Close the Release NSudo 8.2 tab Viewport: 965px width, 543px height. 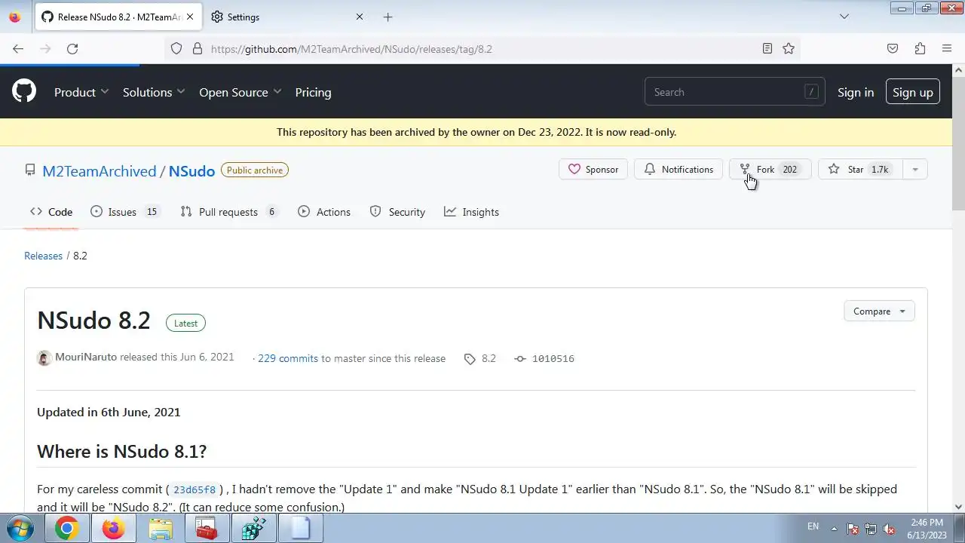click(191, 17)
